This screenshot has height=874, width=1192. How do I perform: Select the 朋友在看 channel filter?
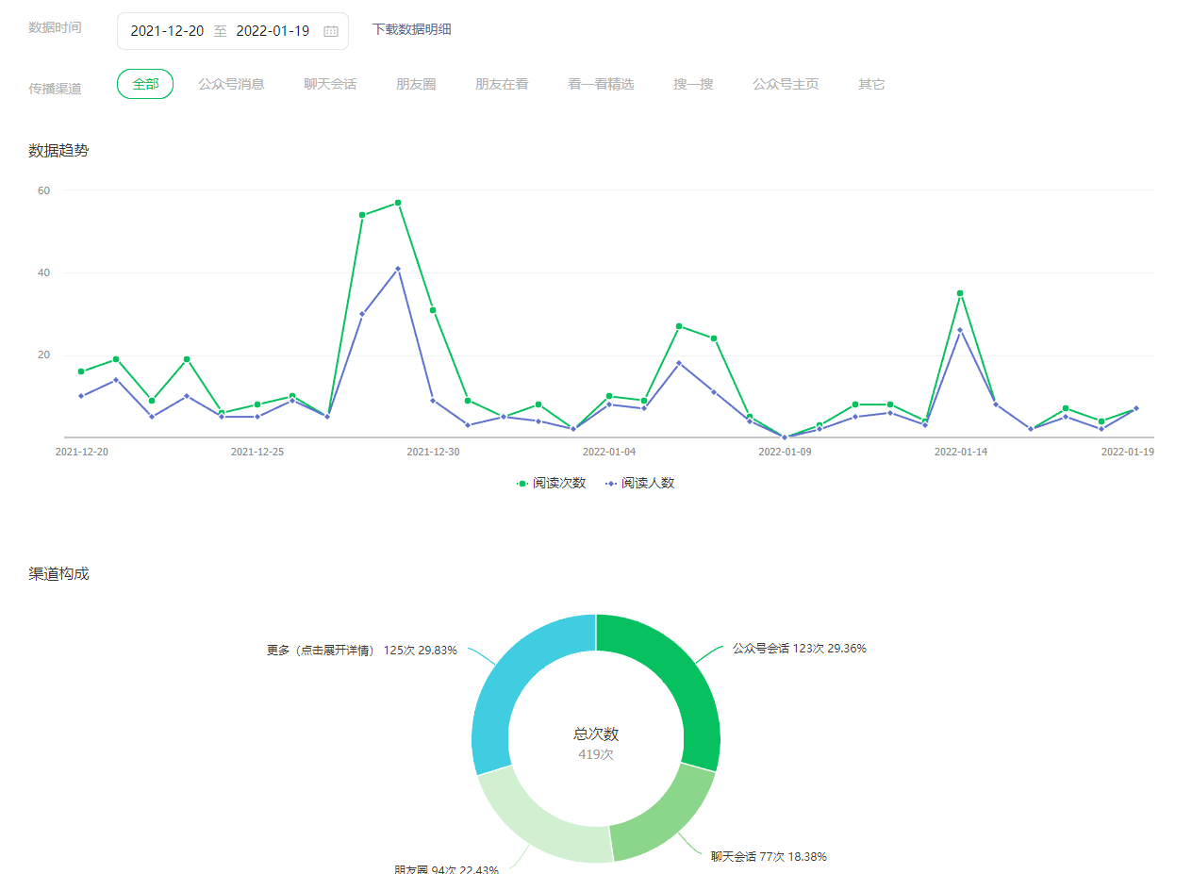(x=502, y=84)
